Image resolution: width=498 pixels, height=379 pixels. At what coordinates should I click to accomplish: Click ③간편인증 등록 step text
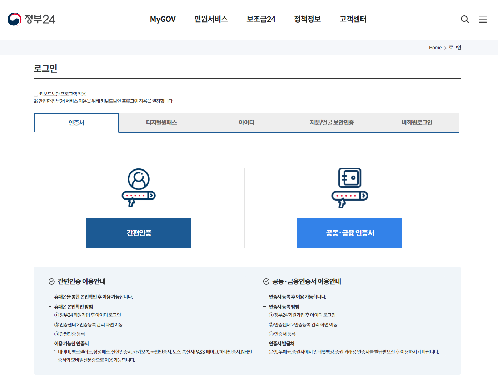click(70, 334)
